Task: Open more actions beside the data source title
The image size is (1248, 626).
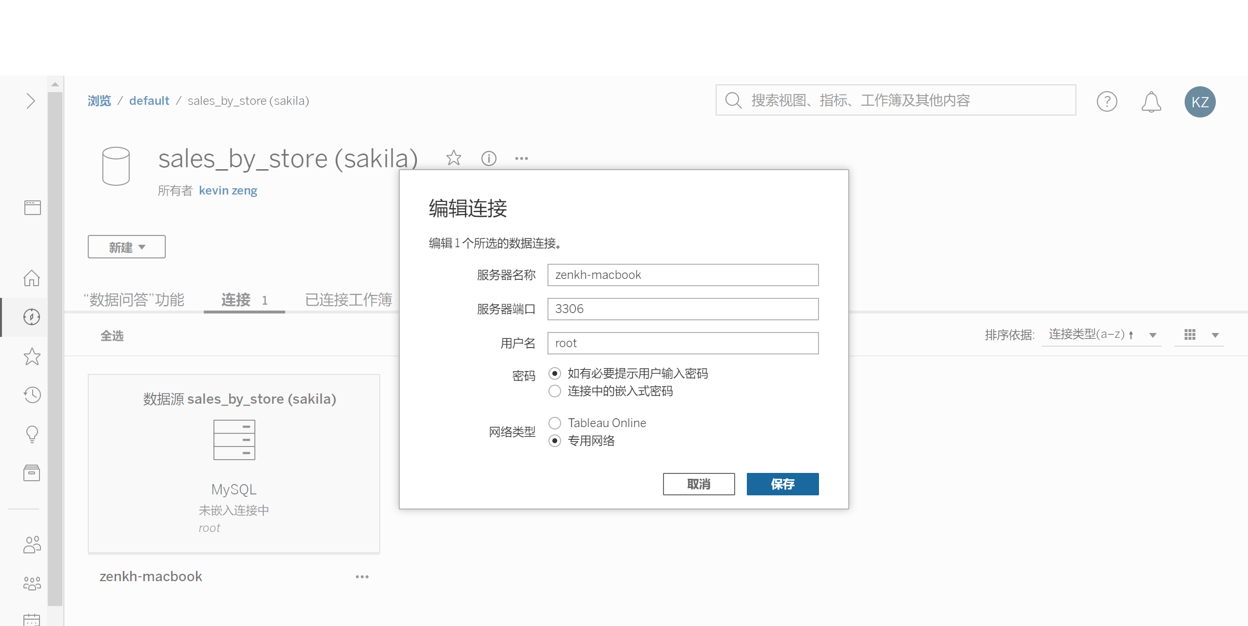Action: coord(522,158)
